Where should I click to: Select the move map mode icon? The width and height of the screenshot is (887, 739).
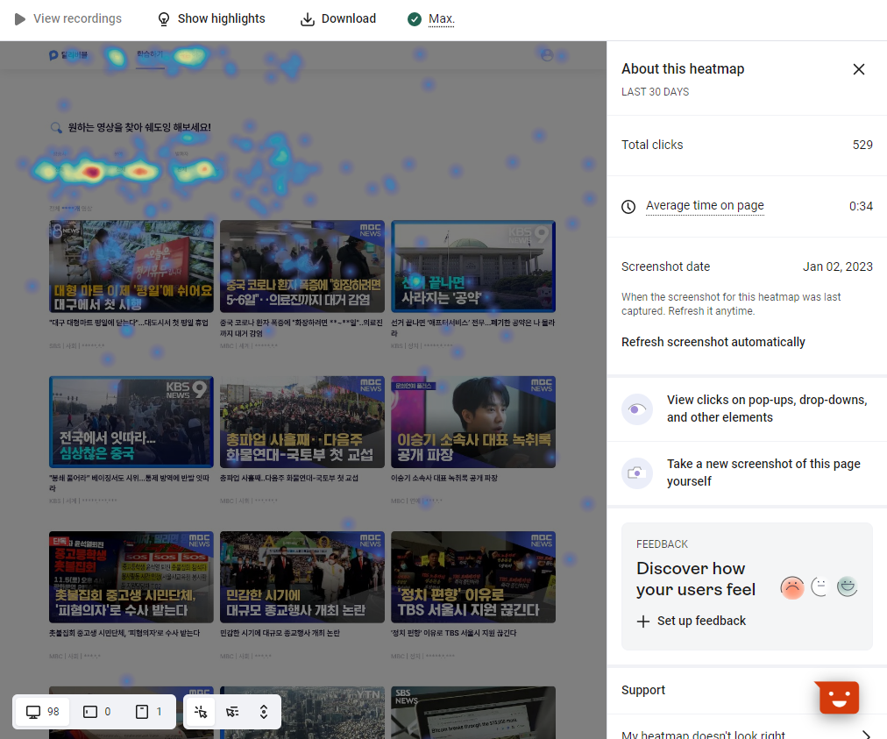(232, 712)
